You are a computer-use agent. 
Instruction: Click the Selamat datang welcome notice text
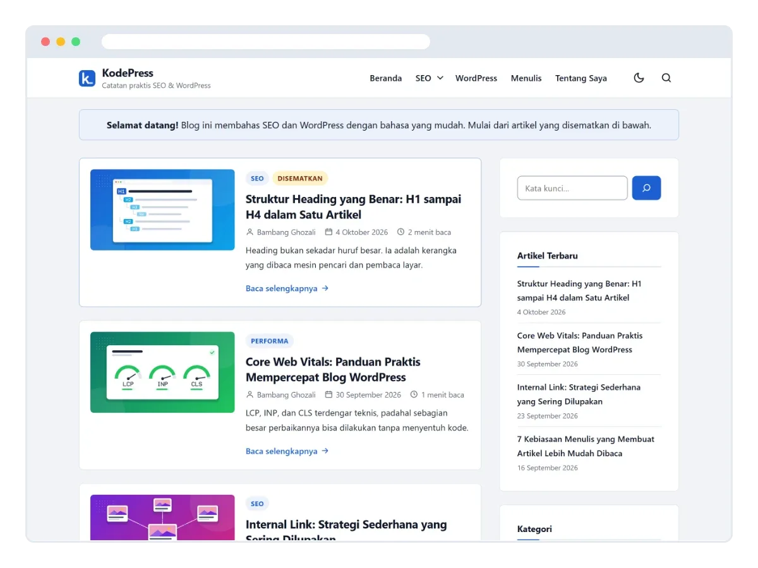click(379, 125)
